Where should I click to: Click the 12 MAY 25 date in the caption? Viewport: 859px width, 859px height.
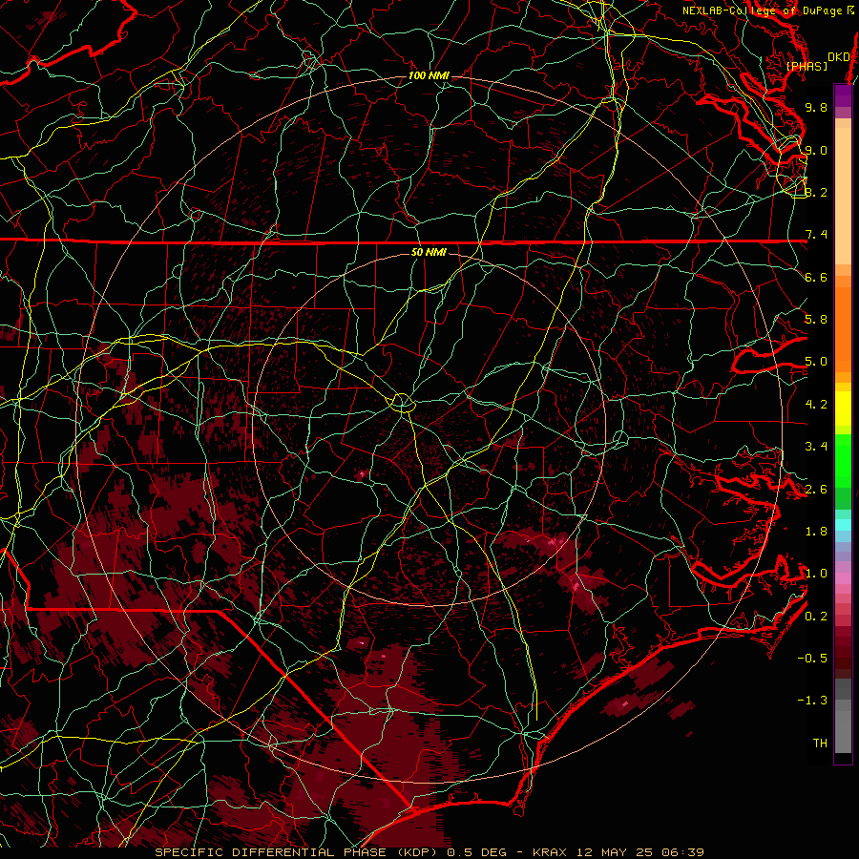pyautogui.click(x=616, y=852)
